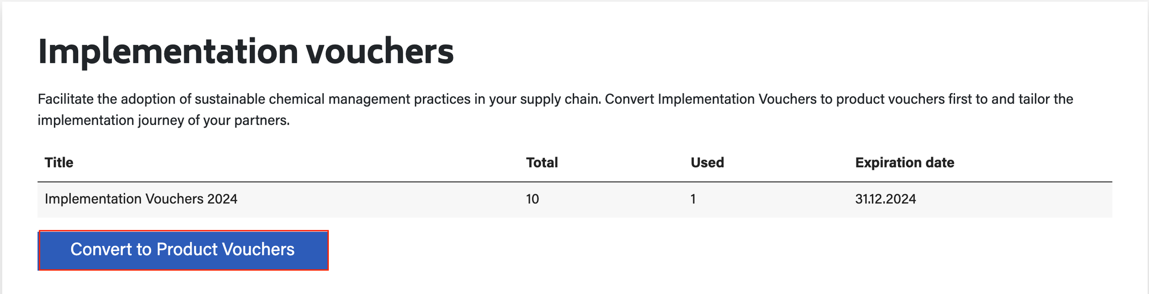Click the Total column header label
Image resolution: width=1149 pixels, height=294 pixels.
pos(541,162)
